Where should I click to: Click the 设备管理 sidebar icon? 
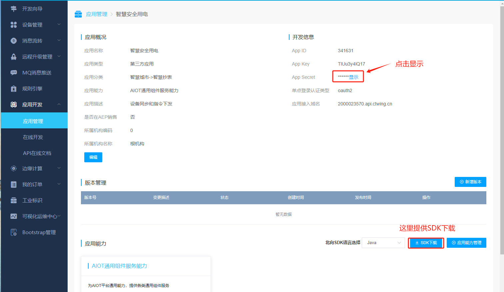[14, 25]
